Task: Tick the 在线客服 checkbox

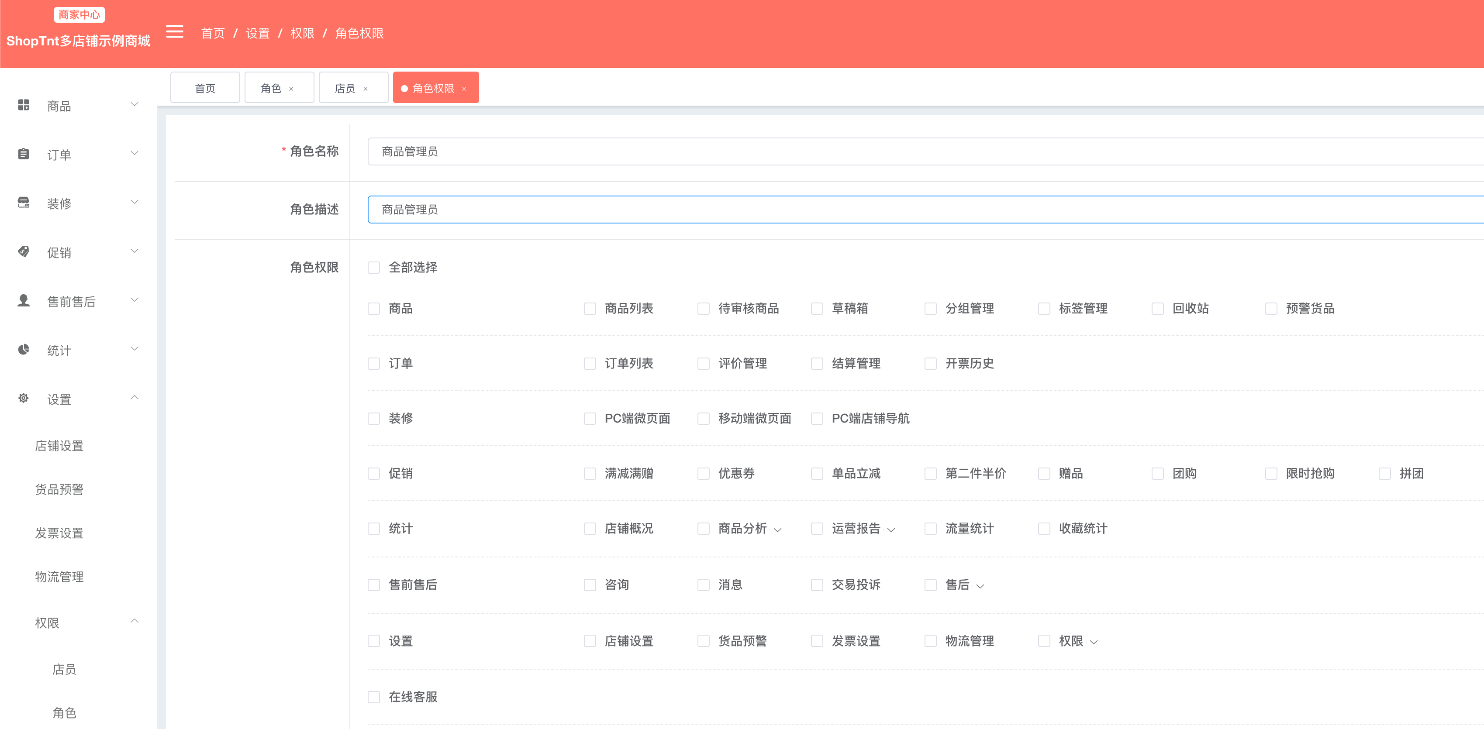Action: 374,697
